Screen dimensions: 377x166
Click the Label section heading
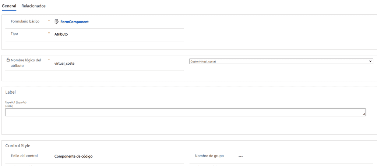[10, 92]
